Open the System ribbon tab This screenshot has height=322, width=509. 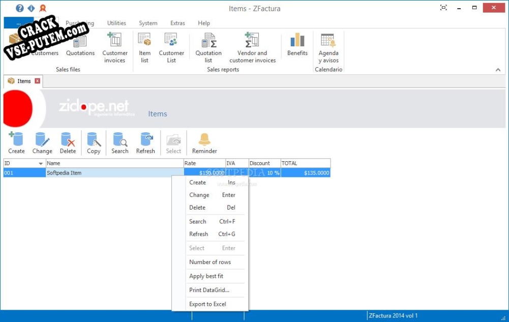(148, 23)
